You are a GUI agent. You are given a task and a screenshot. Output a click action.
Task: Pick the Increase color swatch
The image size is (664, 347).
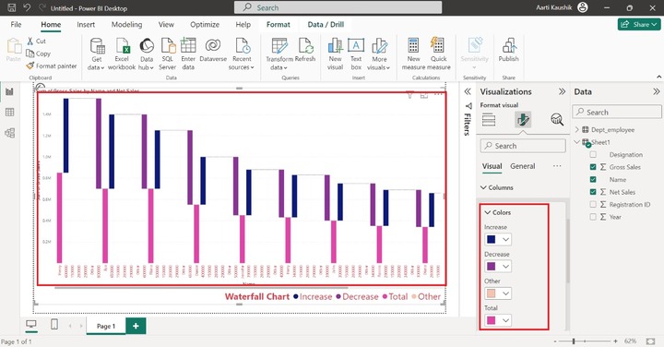click(492, 239)
